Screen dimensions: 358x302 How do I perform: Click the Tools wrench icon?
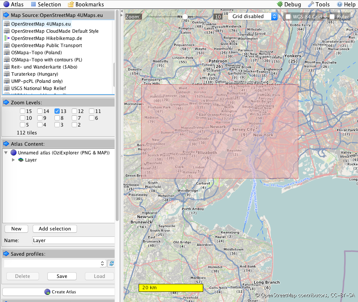tap(311, 5)
